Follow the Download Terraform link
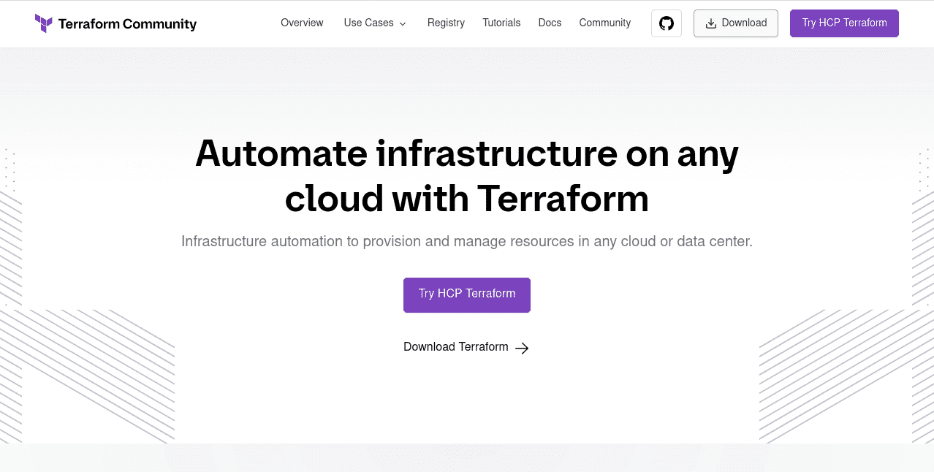This screenshot has height=472, width=934. coord(456,346)
